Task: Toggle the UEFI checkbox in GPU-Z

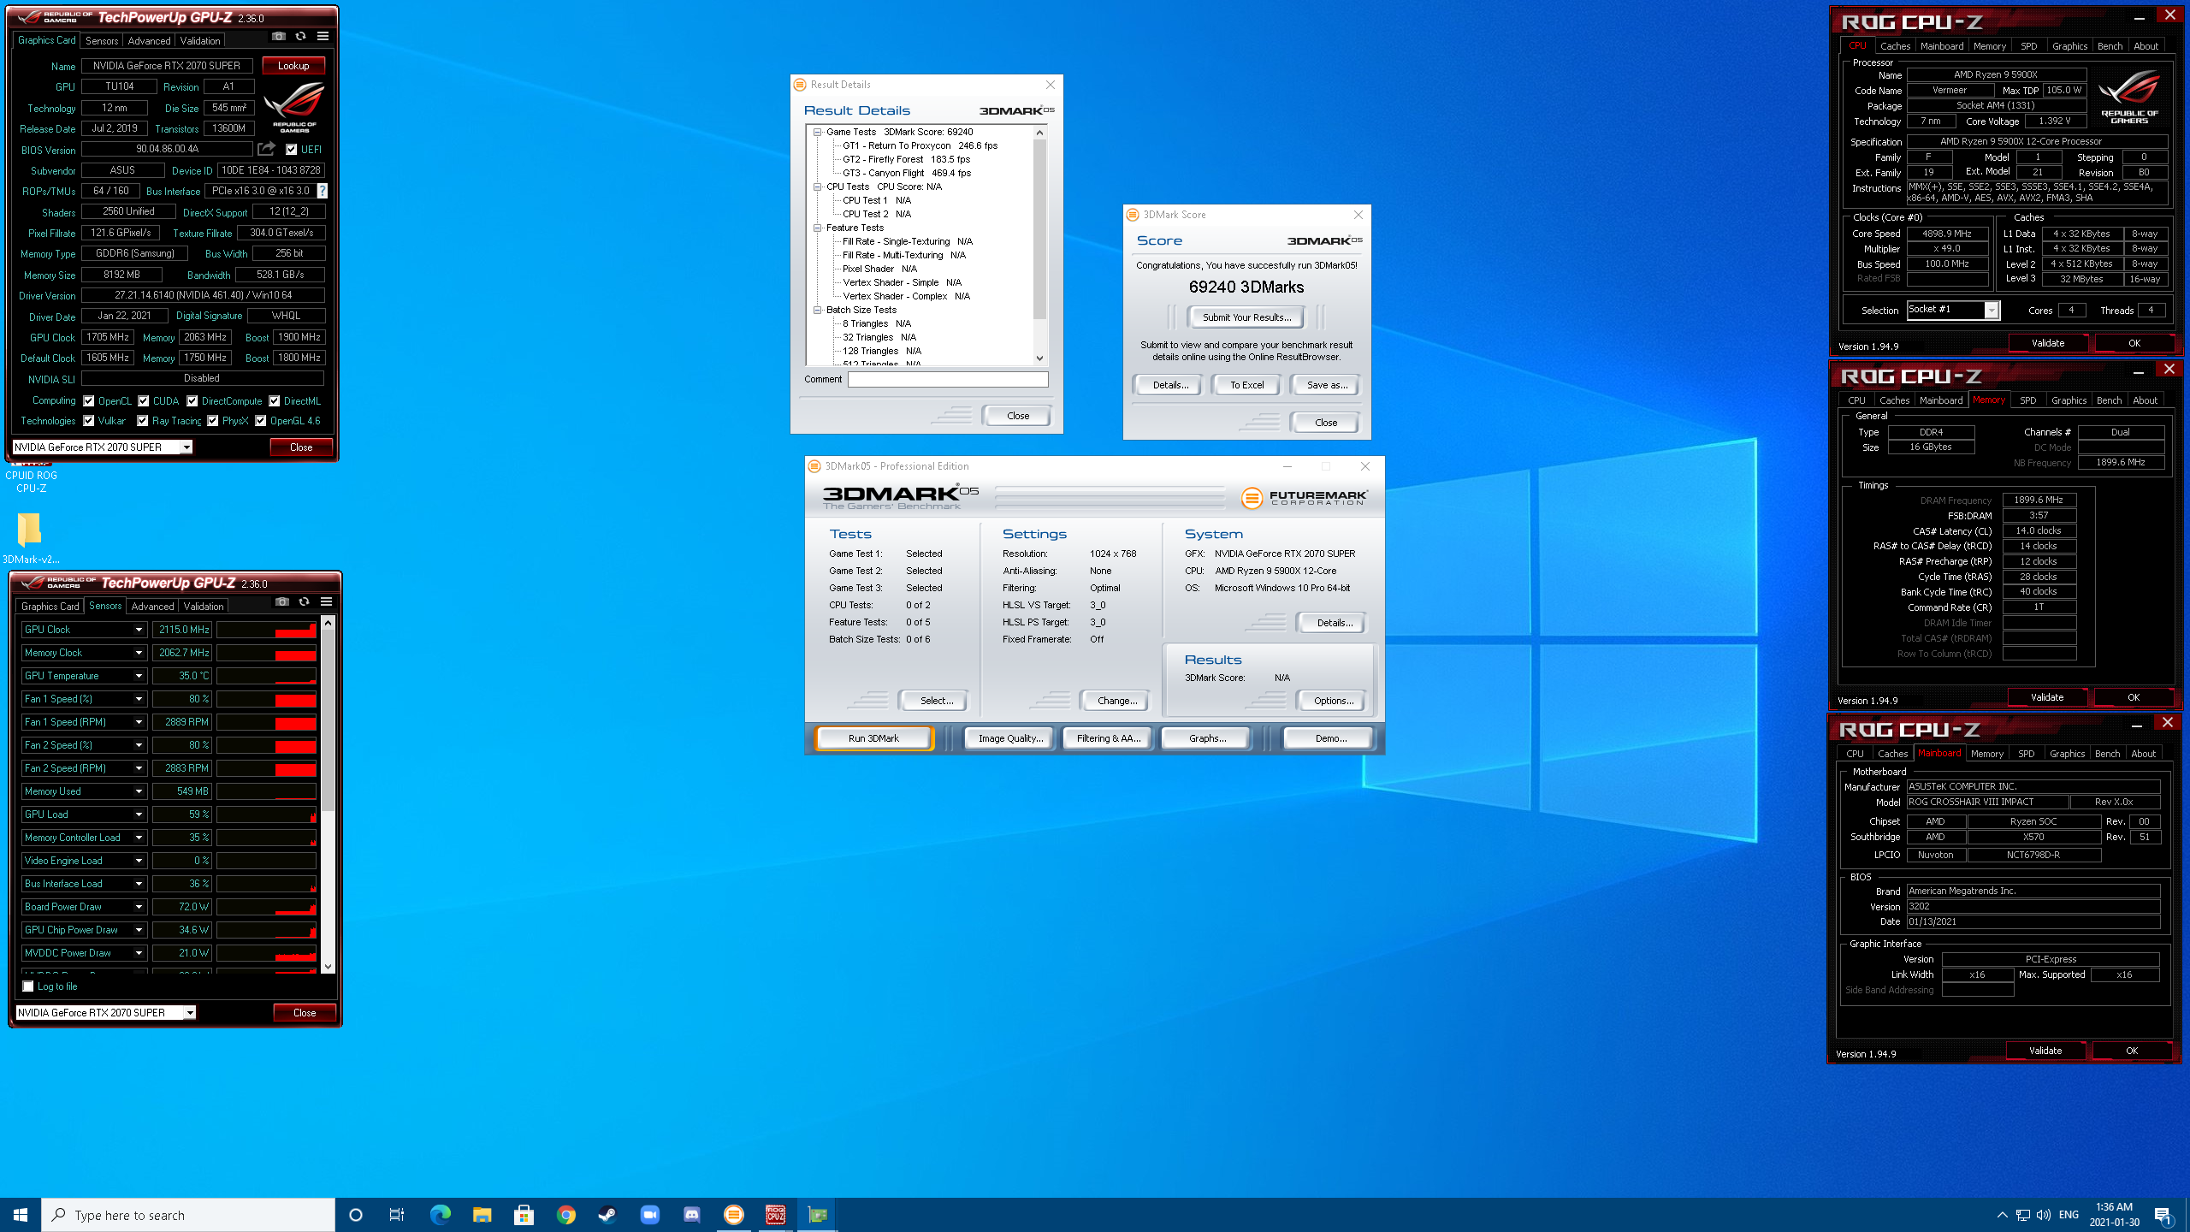Action: pos(291,150)
